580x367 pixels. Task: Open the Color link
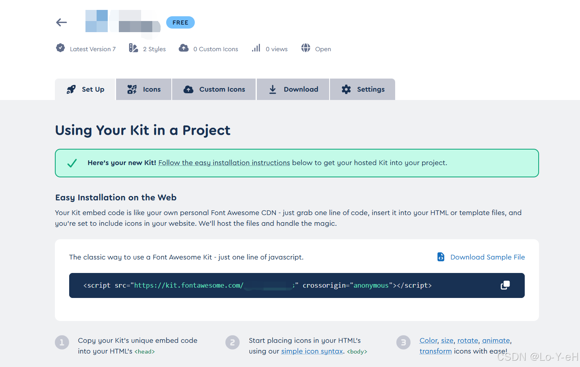(x=429, y=340)
